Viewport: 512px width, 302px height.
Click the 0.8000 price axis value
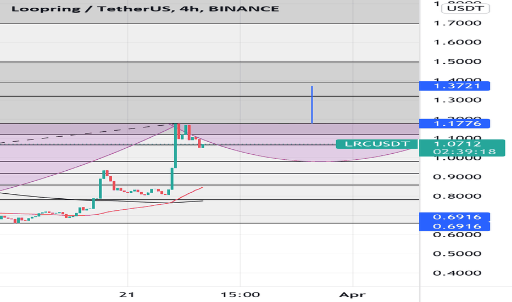[457, 196]
